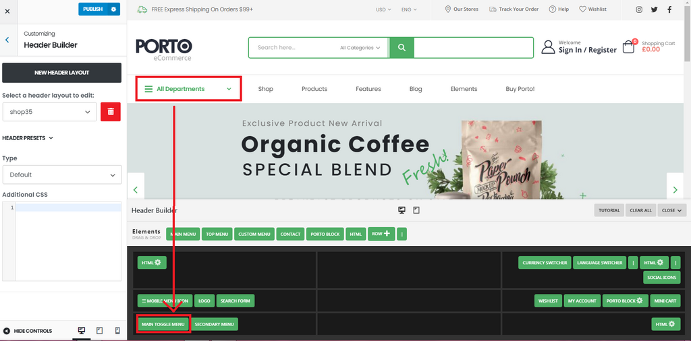
Task: Open Features menu item
Action: pos(368,89)
